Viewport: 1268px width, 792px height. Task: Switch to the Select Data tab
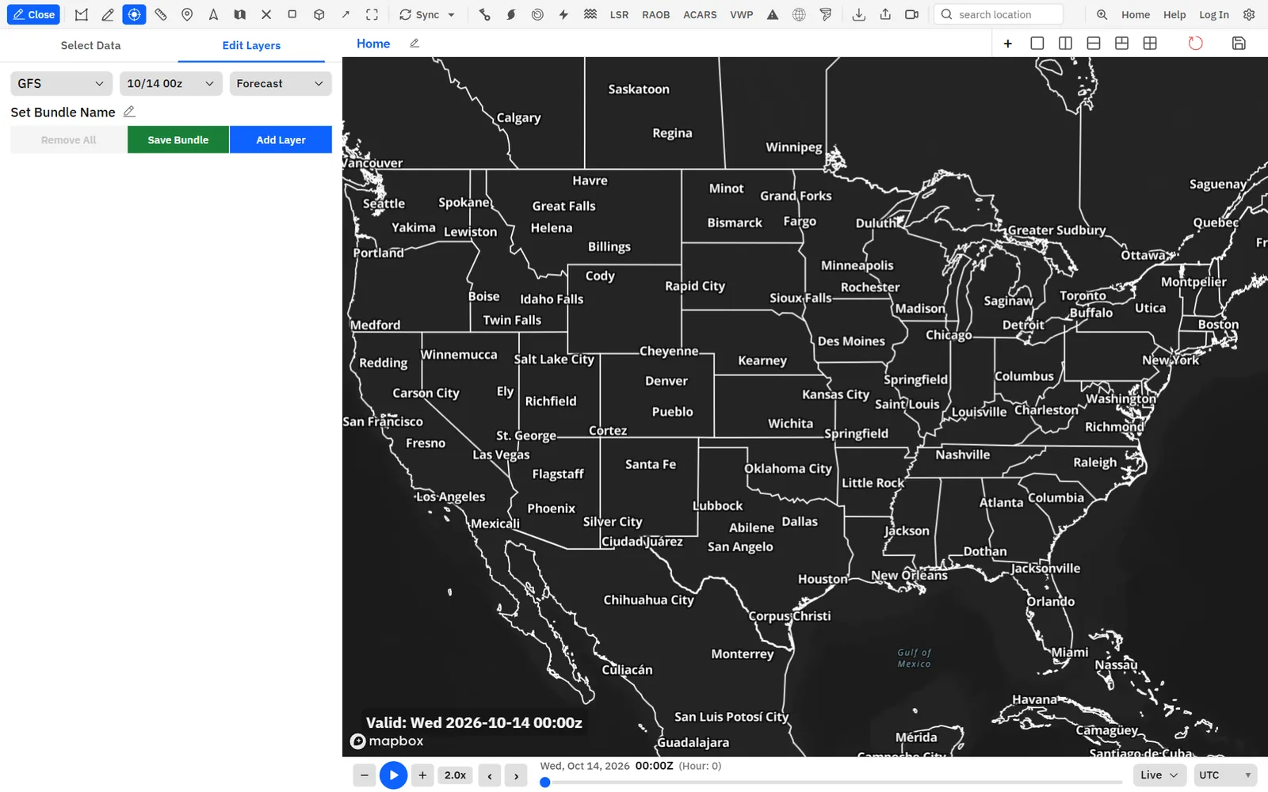(x=90, y=45)
